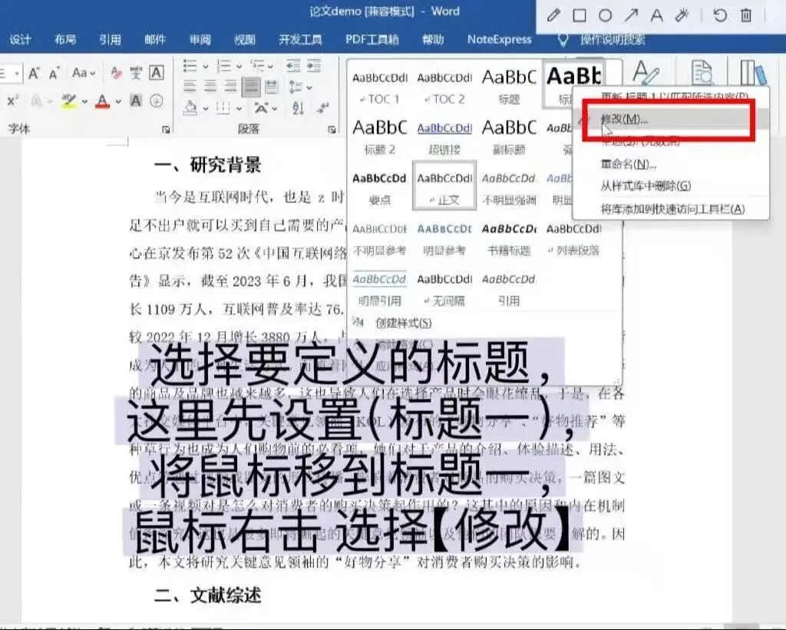The height and width of the screenshot is (630, 786).
Task: Open shading dropdown arrow
Action: pos(205,108)
